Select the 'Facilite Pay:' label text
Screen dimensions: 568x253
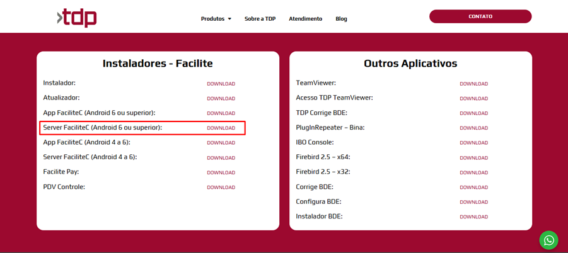61,172
